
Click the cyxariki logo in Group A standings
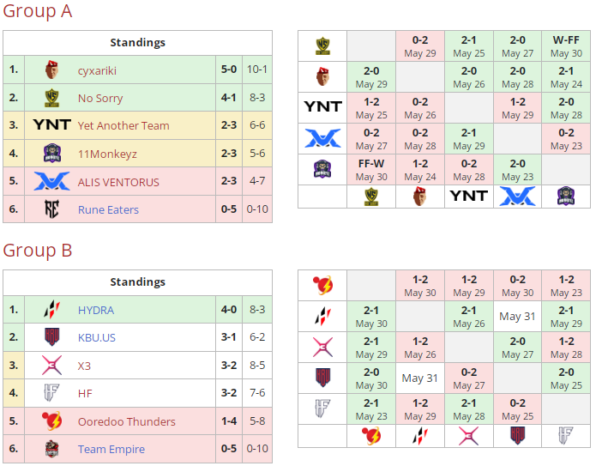(51, 70)
